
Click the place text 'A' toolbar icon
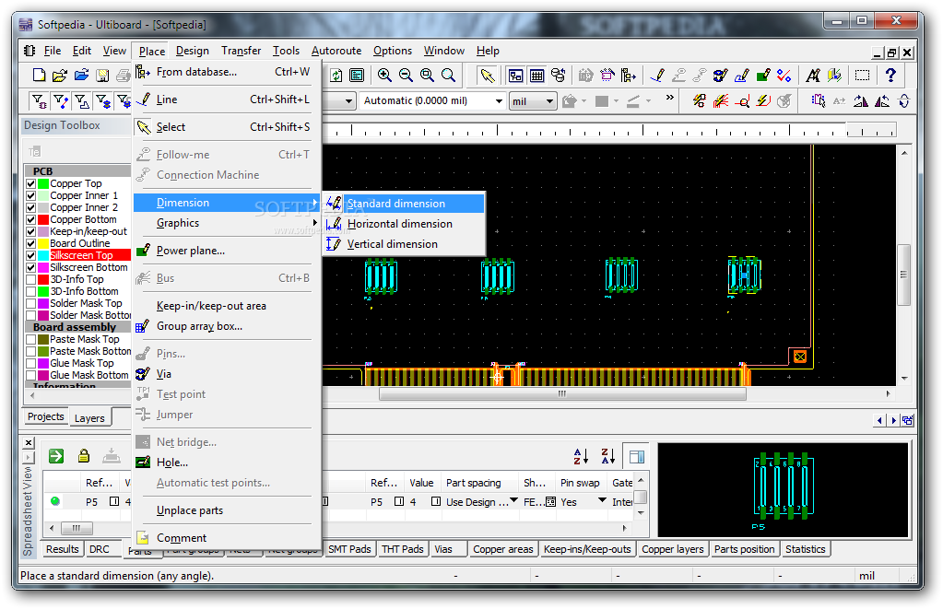(812, 76)
